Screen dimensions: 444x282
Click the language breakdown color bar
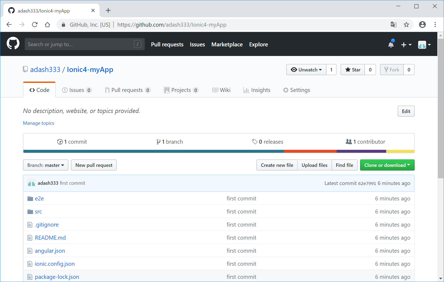click(219, 151)
